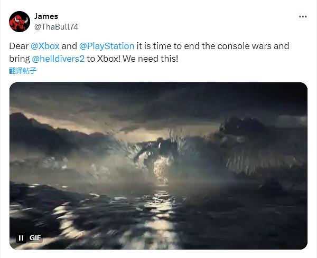Screen dimensions: 317x258
Task: Open the three-dot more options menu
Action: tap(303, 16)
